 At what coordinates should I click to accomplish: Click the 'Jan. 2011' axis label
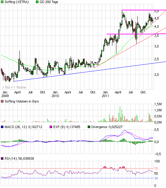[x=105, y=94]
